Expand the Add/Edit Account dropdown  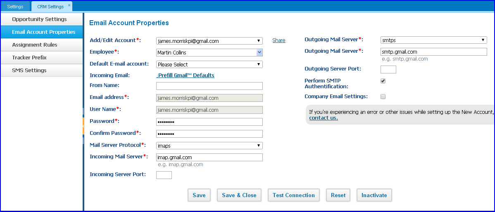coord(209,41)
